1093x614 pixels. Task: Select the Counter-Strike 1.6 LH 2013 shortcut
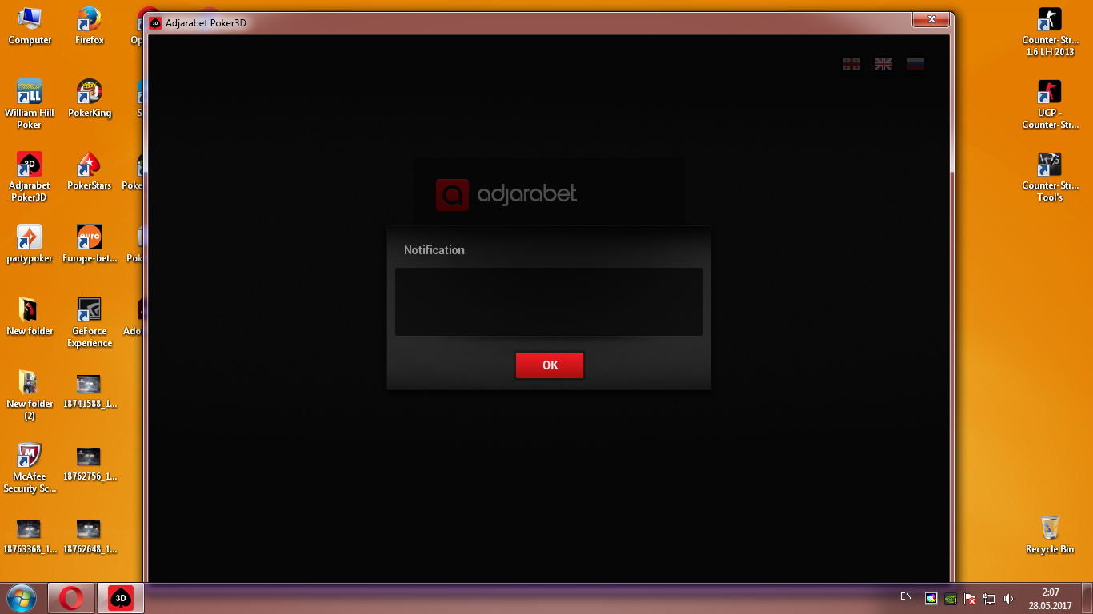coord(1050,32)
